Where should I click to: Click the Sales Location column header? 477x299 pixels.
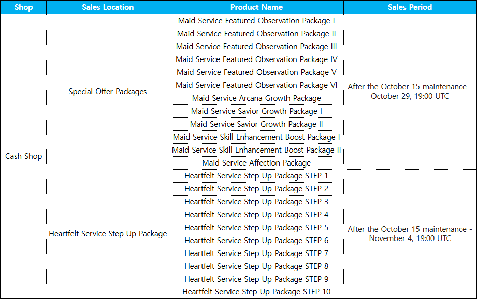(108, 7)
